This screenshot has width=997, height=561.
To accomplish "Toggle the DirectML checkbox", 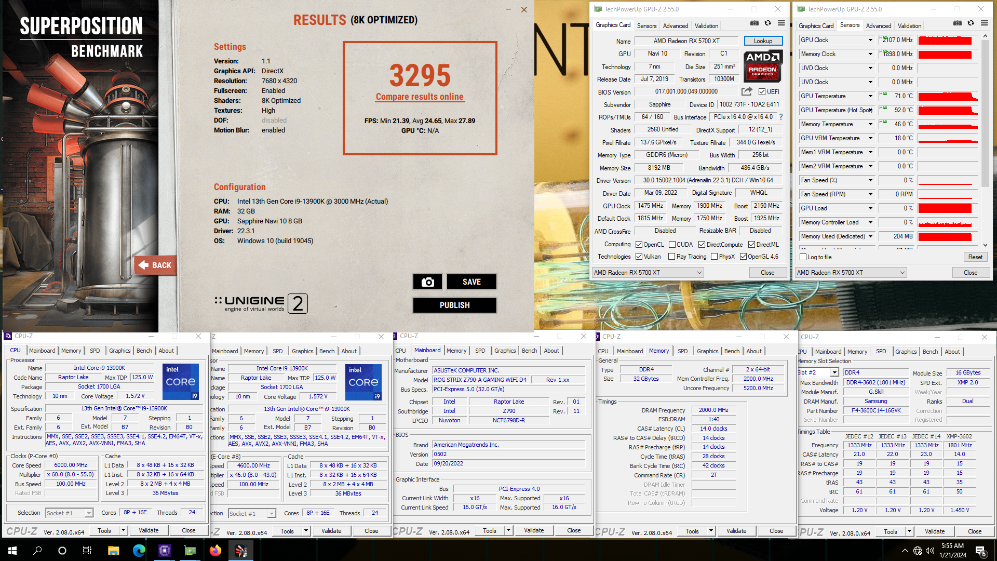I will tap(751, 245).
